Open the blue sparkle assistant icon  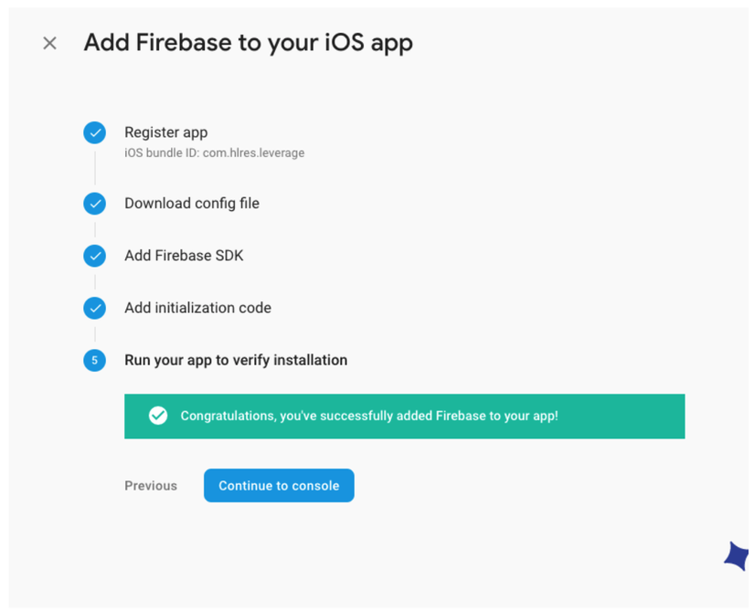[x=737, y=555]
